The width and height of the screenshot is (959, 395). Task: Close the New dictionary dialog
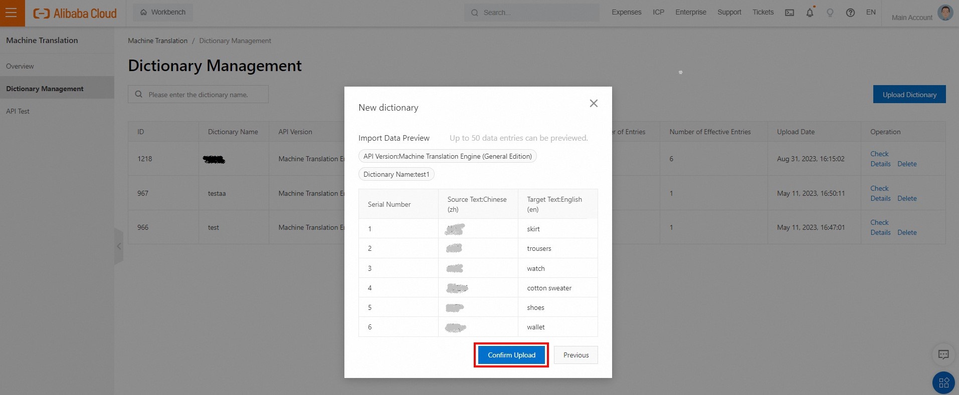(594, 103)
